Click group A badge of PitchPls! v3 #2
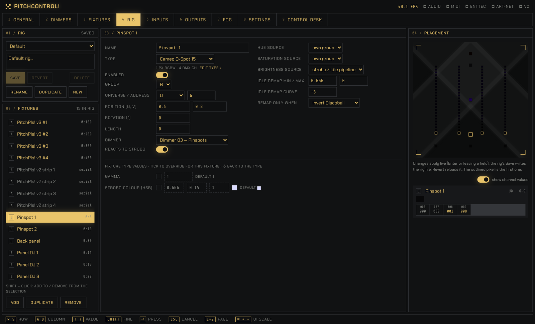The height and width of the screenshot is (324, 535). pyautogui.click(x=11, y=134)
